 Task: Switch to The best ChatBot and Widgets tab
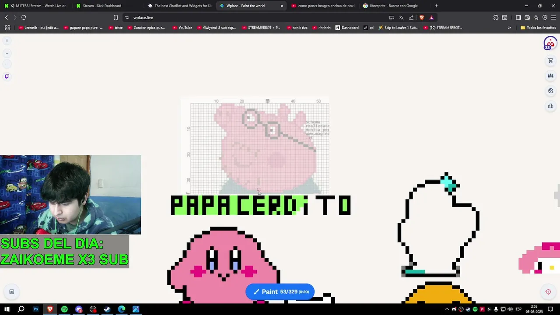[x=179, y=6]
